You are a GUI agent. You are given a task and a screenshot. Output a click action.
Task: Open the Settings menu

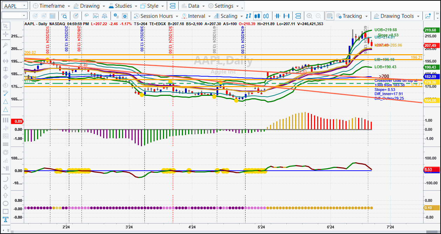click(221, 6)
